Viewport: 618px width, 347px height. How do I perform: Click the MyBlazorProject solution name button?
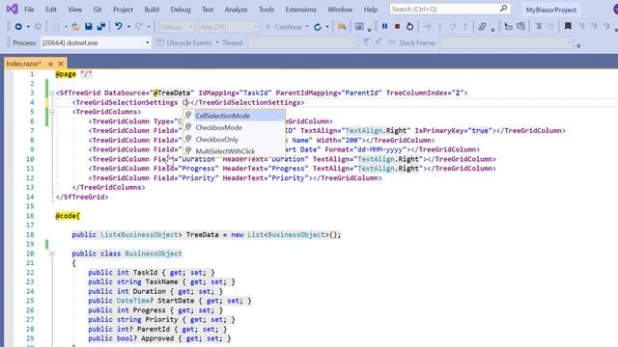[x=551, y=10]
